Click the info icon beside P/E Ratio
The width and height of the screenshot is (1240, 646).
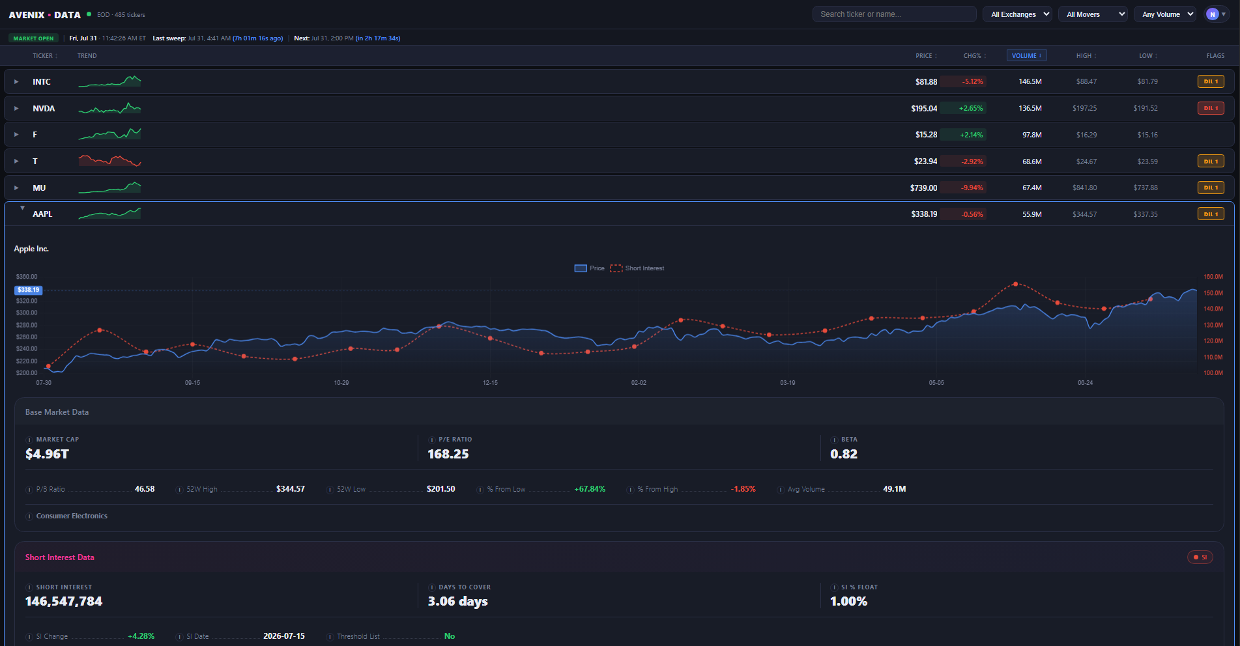pyautogui.click(x=431, y=440)
